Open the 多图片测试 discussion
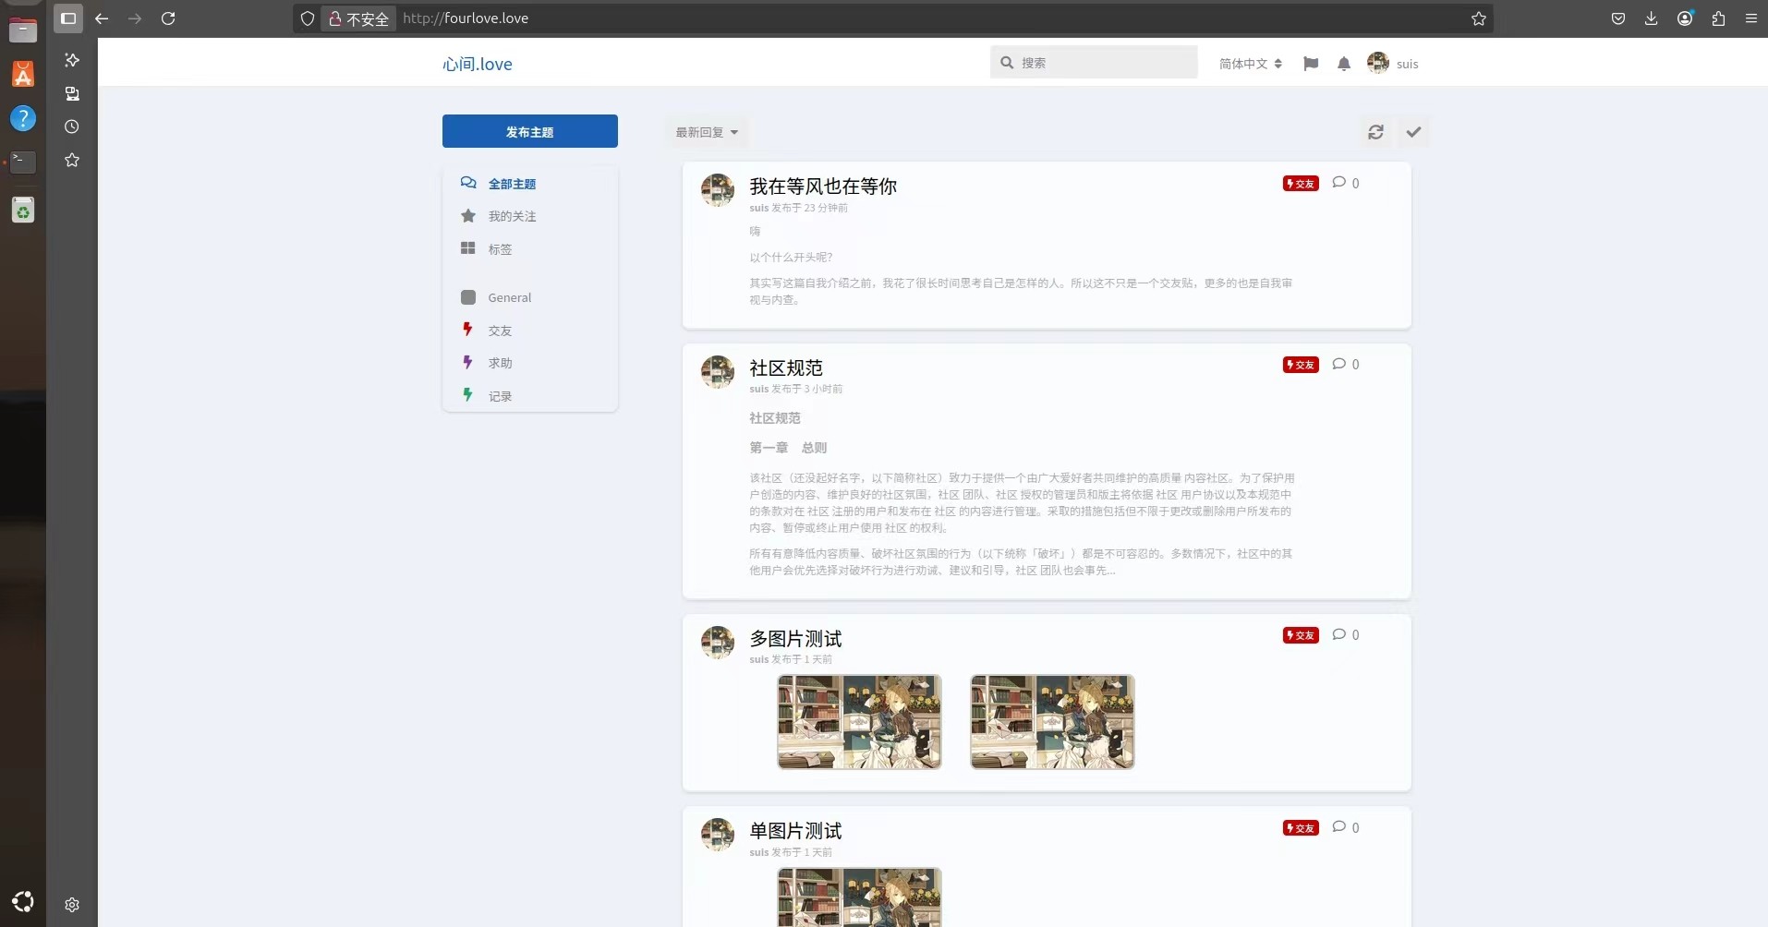Screen dimensions: 1768x927 [795, 639]
